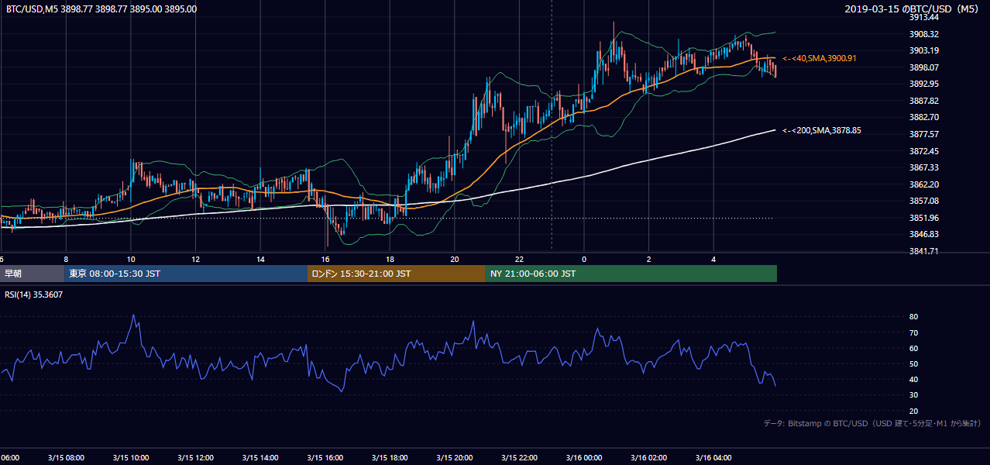Click RSI axis level 80
Image resolution: width=990 pixels, height=465 pixels.
tap(913, 317)
